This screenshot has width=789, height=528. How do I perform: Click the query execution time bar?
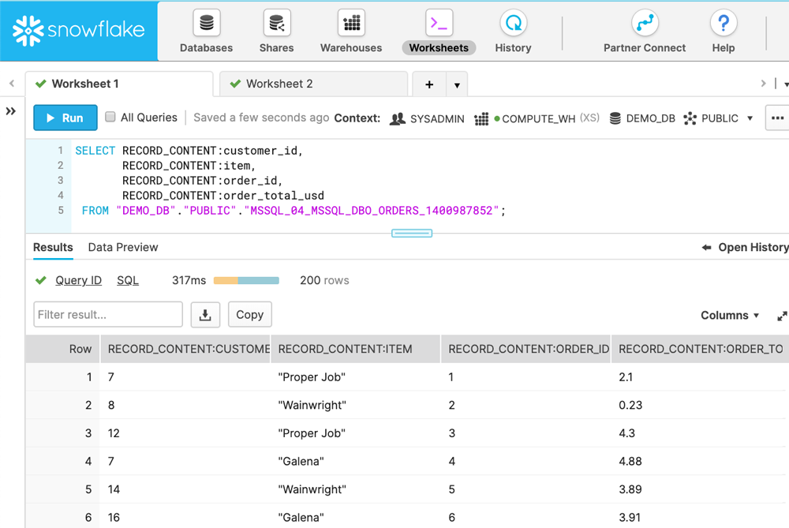tap(246, 280)
